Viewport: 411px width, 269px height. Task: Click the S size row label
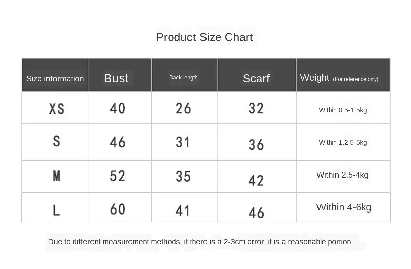[57, 141]
